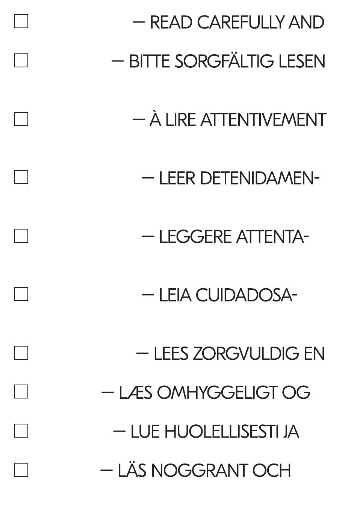357x517 pixels.
Task: Click the READ CAREFULLY AND text
Action: click(237, 23)
